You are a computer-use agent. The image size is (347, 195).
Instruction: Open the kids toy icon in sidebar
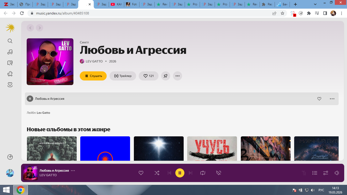click(x=10, y=74)
